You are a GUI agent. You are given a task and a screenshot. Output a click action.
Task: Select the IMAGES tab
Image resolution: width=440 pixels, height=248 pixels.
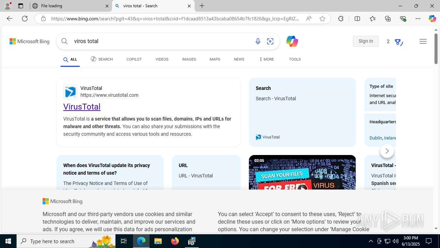tap(189, 60)
